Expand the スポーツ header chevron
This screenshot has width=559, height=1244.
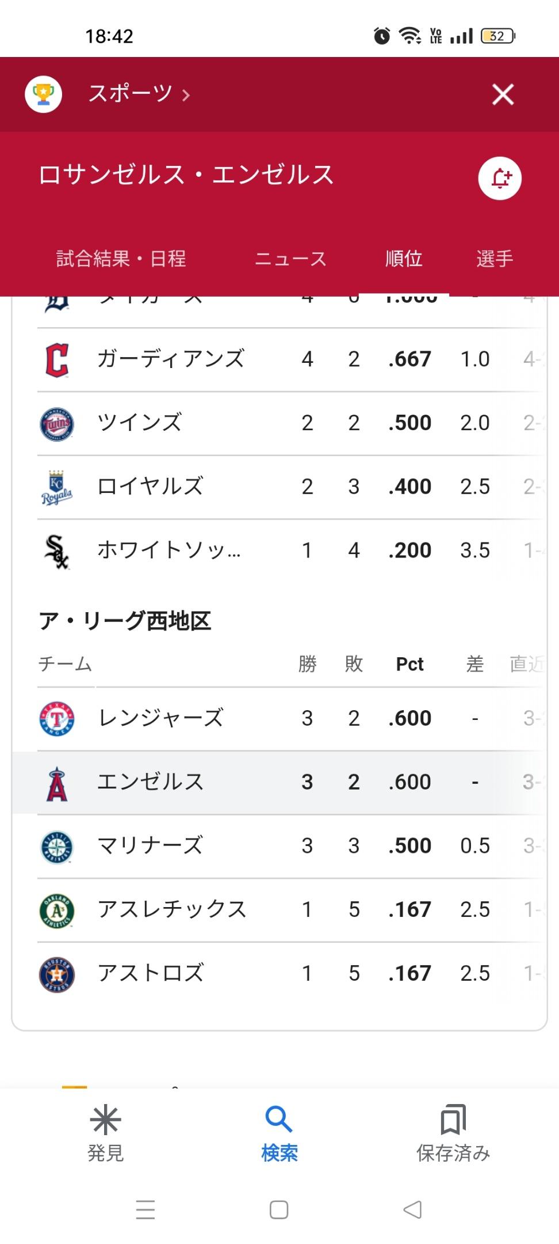(186, 95)
